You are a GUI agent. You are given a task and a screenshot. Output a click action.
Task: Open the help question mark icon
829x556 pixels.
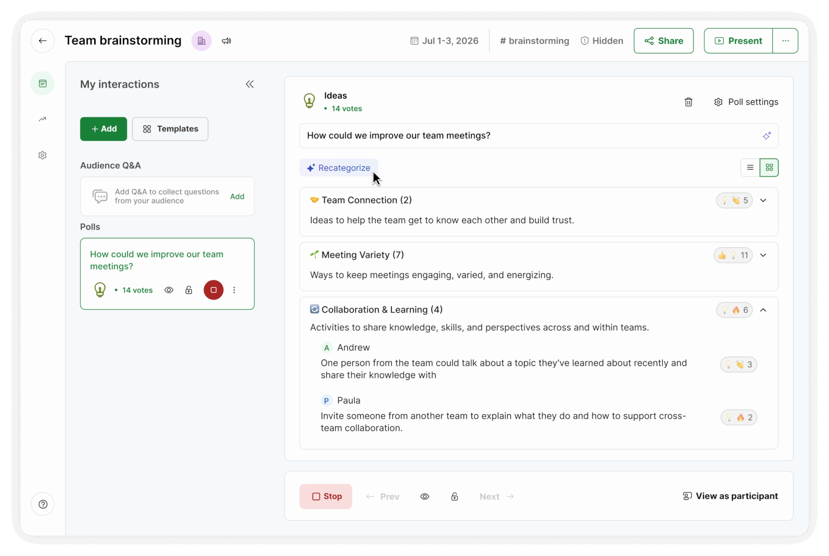pos(43,504)
